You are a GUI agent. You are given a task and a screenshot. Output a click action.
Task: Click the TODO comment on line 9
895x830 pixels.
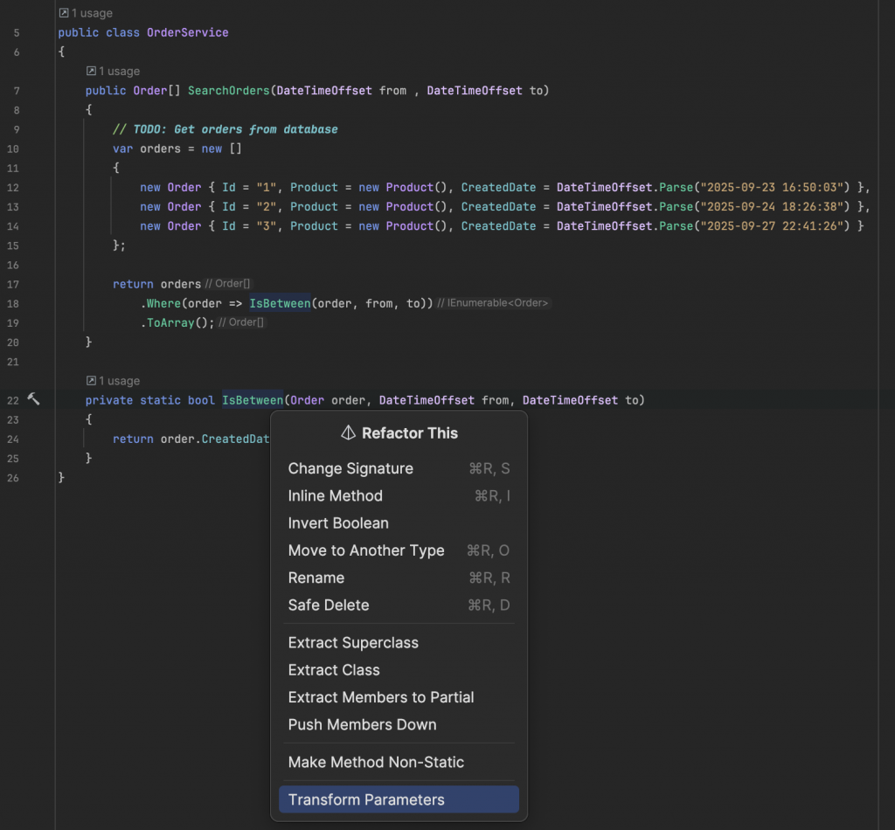pyautogui.click(x=225, y=129)
